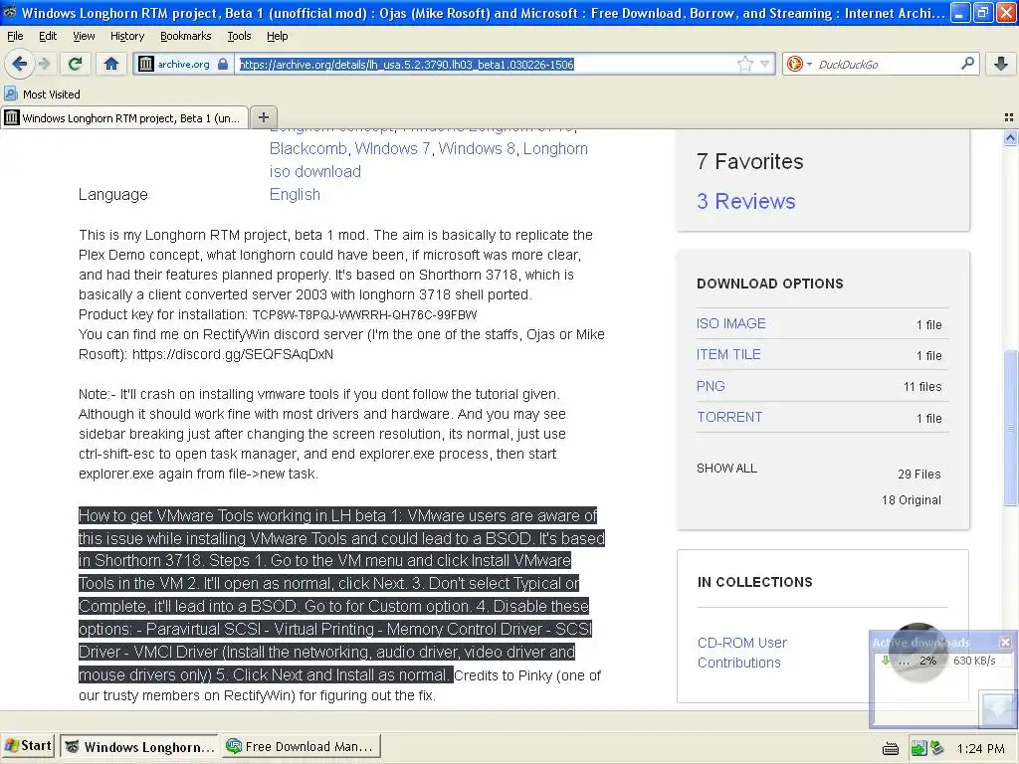
Task: Bookmark this page with the star
Action: [745, 64]
